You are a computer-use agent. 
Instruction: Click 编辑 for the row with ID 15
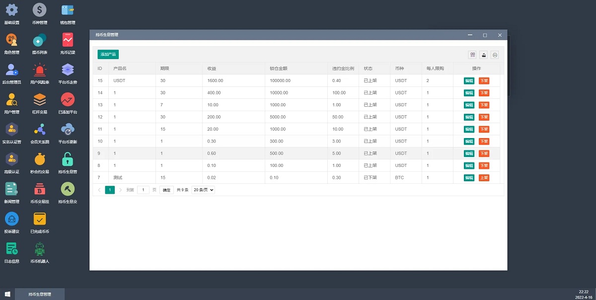469,80
